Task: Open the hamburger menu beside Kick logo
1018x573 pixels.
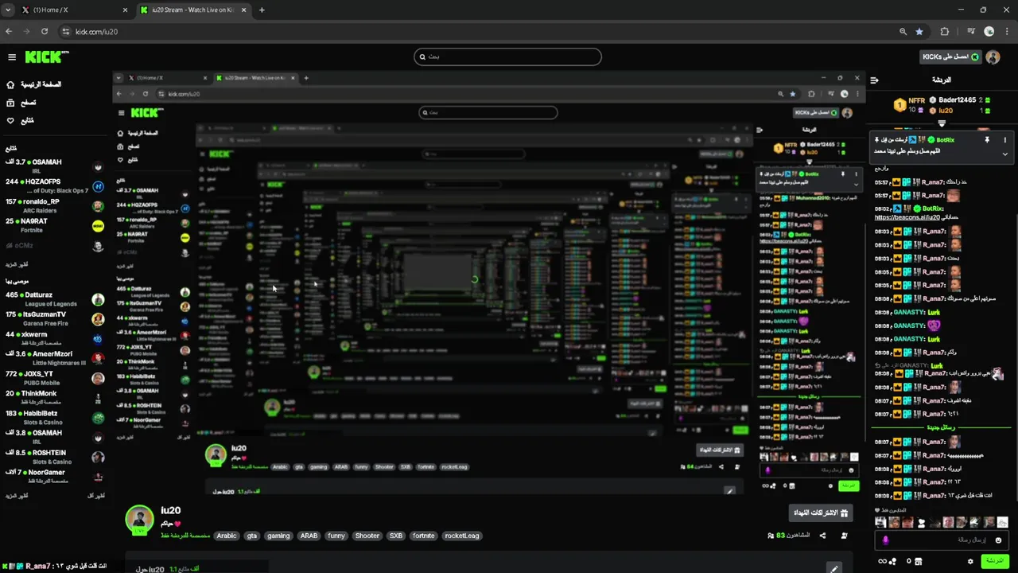Action: [12, 57]
